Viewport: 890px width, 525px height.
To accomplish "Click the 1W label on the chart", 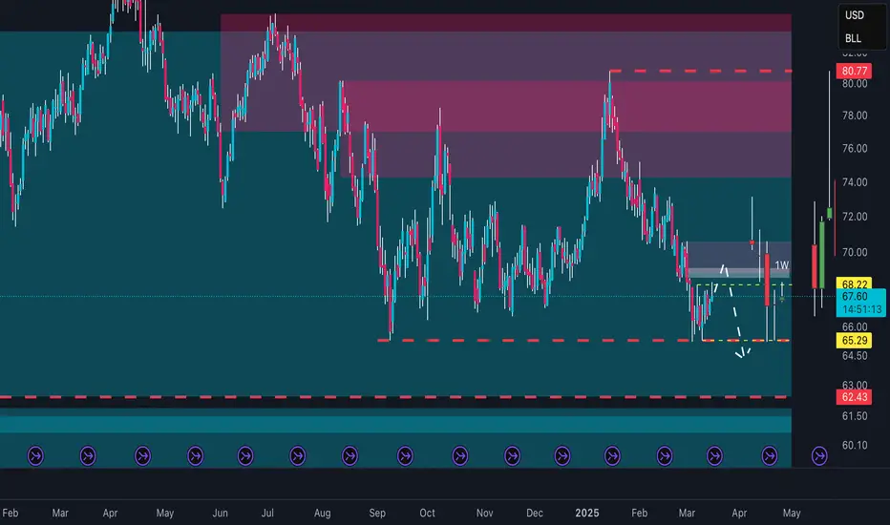I will click(781, 265).
